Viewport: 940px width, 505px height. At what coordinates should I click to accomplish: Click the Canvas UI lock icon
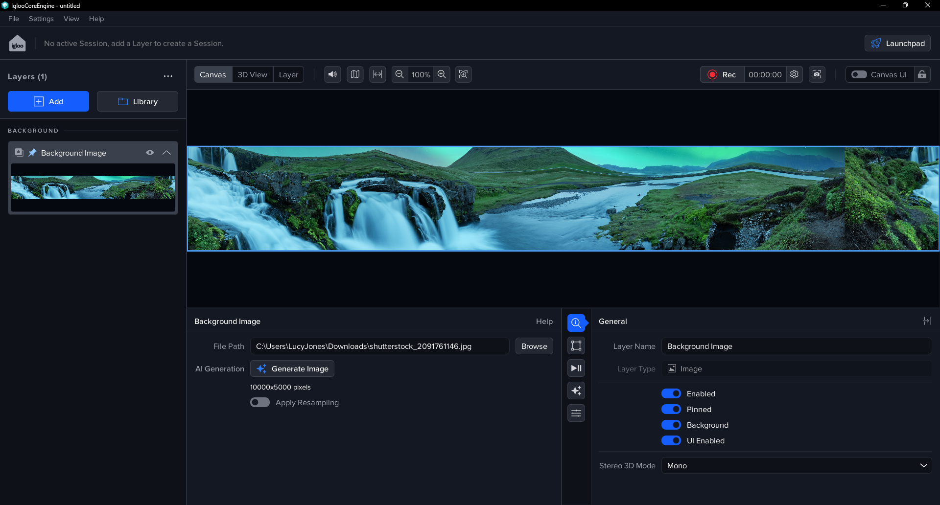[x=922, y=74]
